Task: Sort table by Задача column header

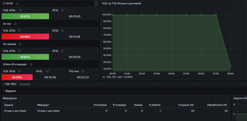Action: click(8, 105)
